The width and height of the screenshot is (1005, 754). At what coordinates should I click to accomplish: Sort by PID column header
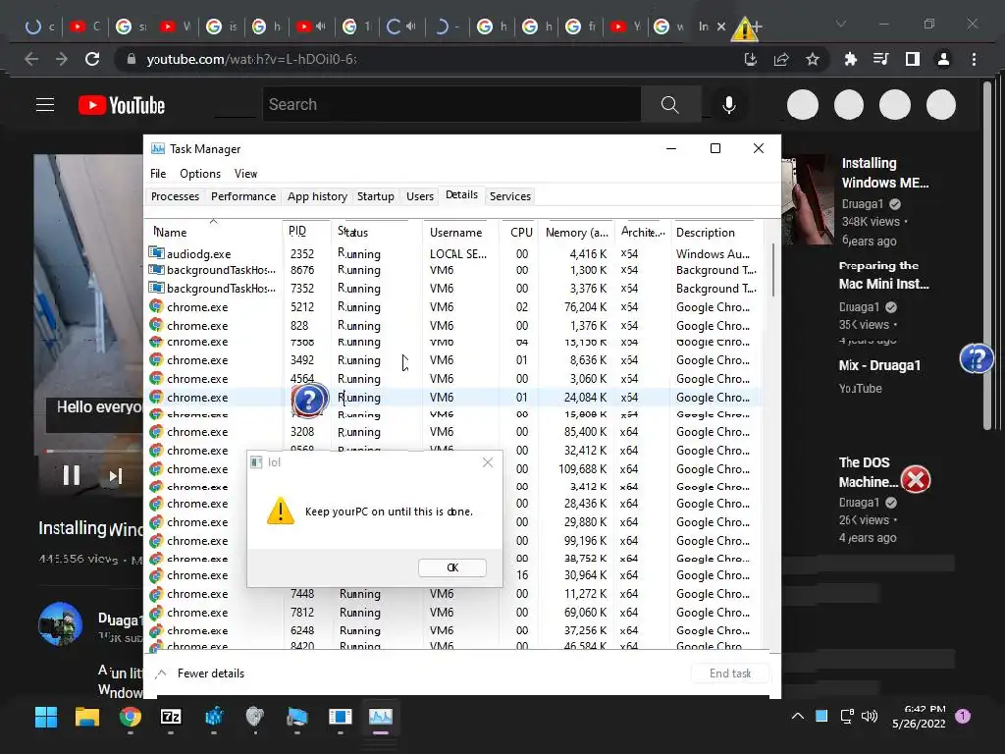(306, 232)
